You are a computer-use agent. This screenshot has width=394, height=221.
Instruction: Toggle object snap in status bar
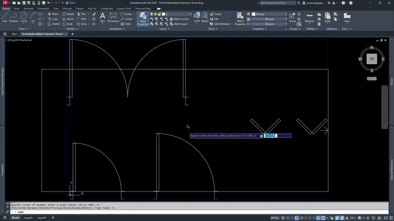pos(323,218)
